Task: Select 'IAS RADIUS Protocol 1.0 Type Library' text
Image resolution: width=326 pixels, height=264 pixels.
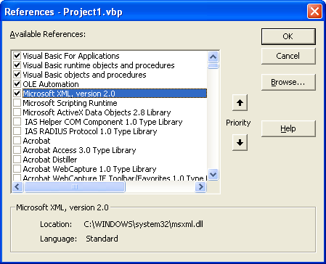Action: (x=91, y=131)
